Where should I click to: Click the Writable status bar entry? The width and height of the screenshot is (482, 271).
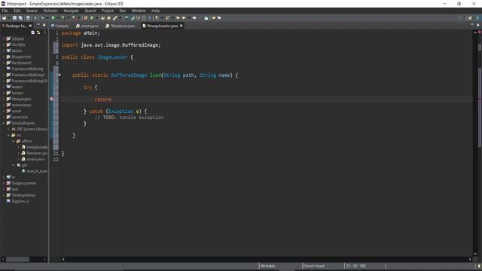268,266
